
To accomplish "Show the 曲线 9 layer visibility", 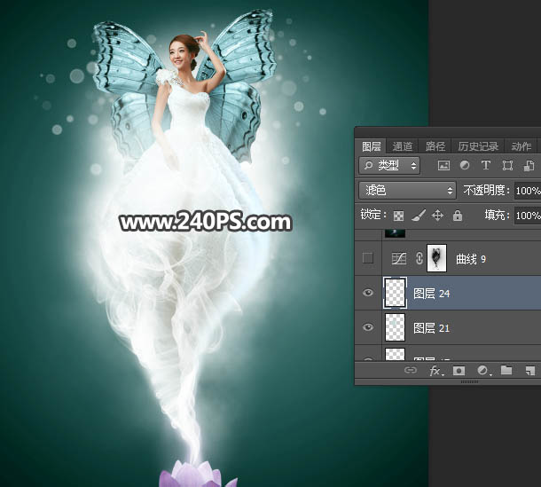I will (369, 258).
